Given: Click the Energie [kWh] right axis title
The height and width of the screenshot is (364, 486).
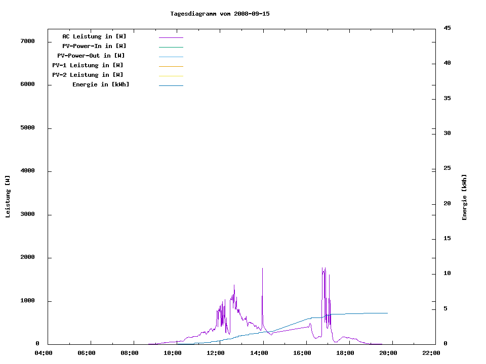Looking at the screenshot, I should coord(464,197).
